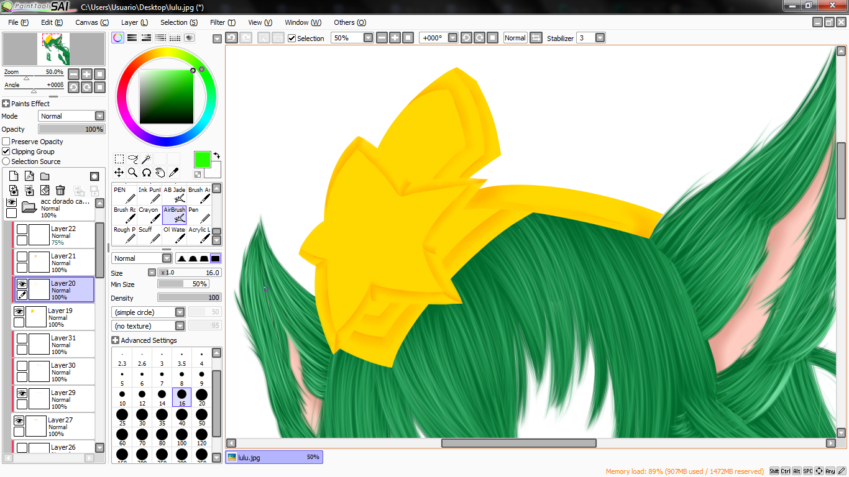
Task: Click the Normal view mode button in toolbar
Action: pyautogui.click(x=515, y=38)
